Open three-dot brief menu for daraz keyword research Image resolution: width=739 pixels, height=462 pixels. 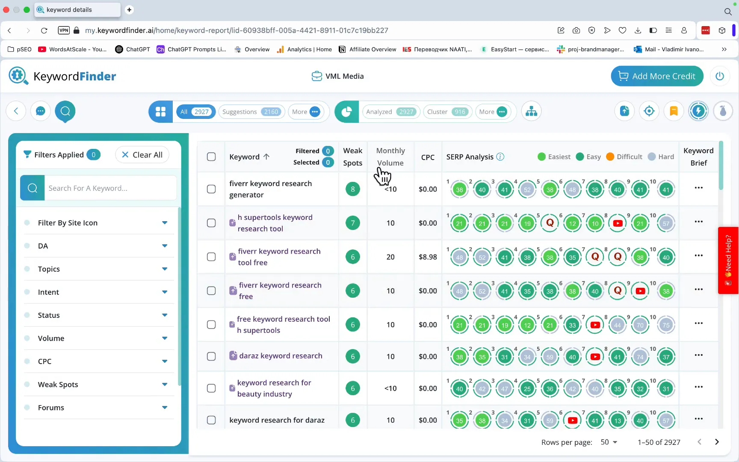(x=699, y=355)
